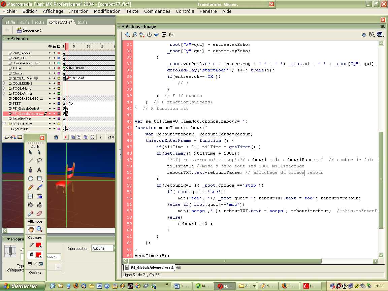
Task: Insert a target path in Actions
Action: pos(149,35)
